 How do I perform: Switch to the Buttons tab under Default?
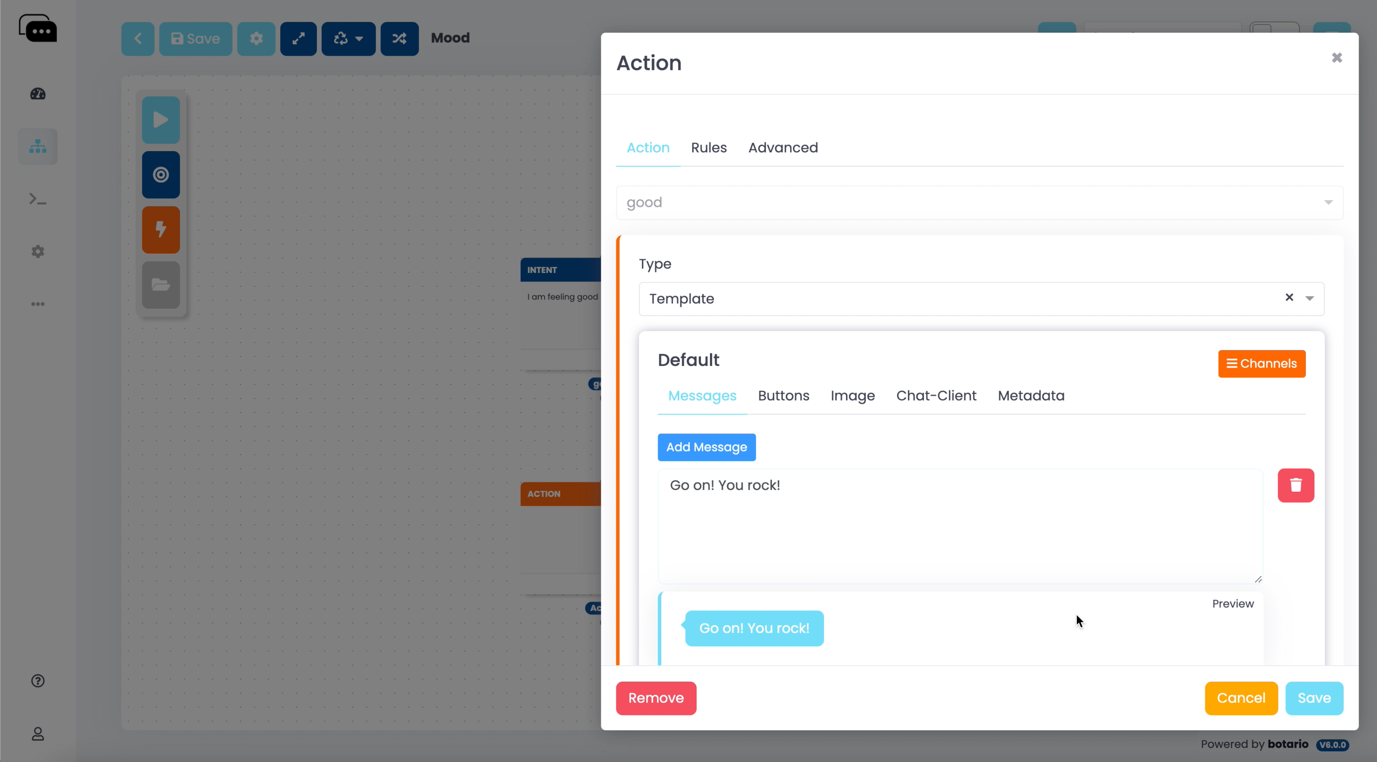(x=783, y=396)
